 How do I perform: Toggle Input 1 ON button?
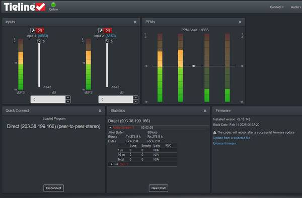[x=40, y=30]
